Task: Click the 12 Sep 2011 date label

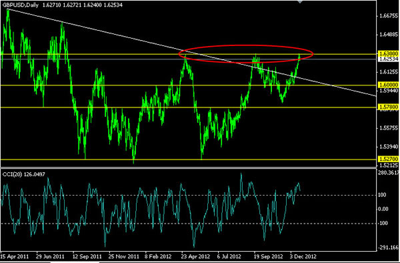Action: 87,256
